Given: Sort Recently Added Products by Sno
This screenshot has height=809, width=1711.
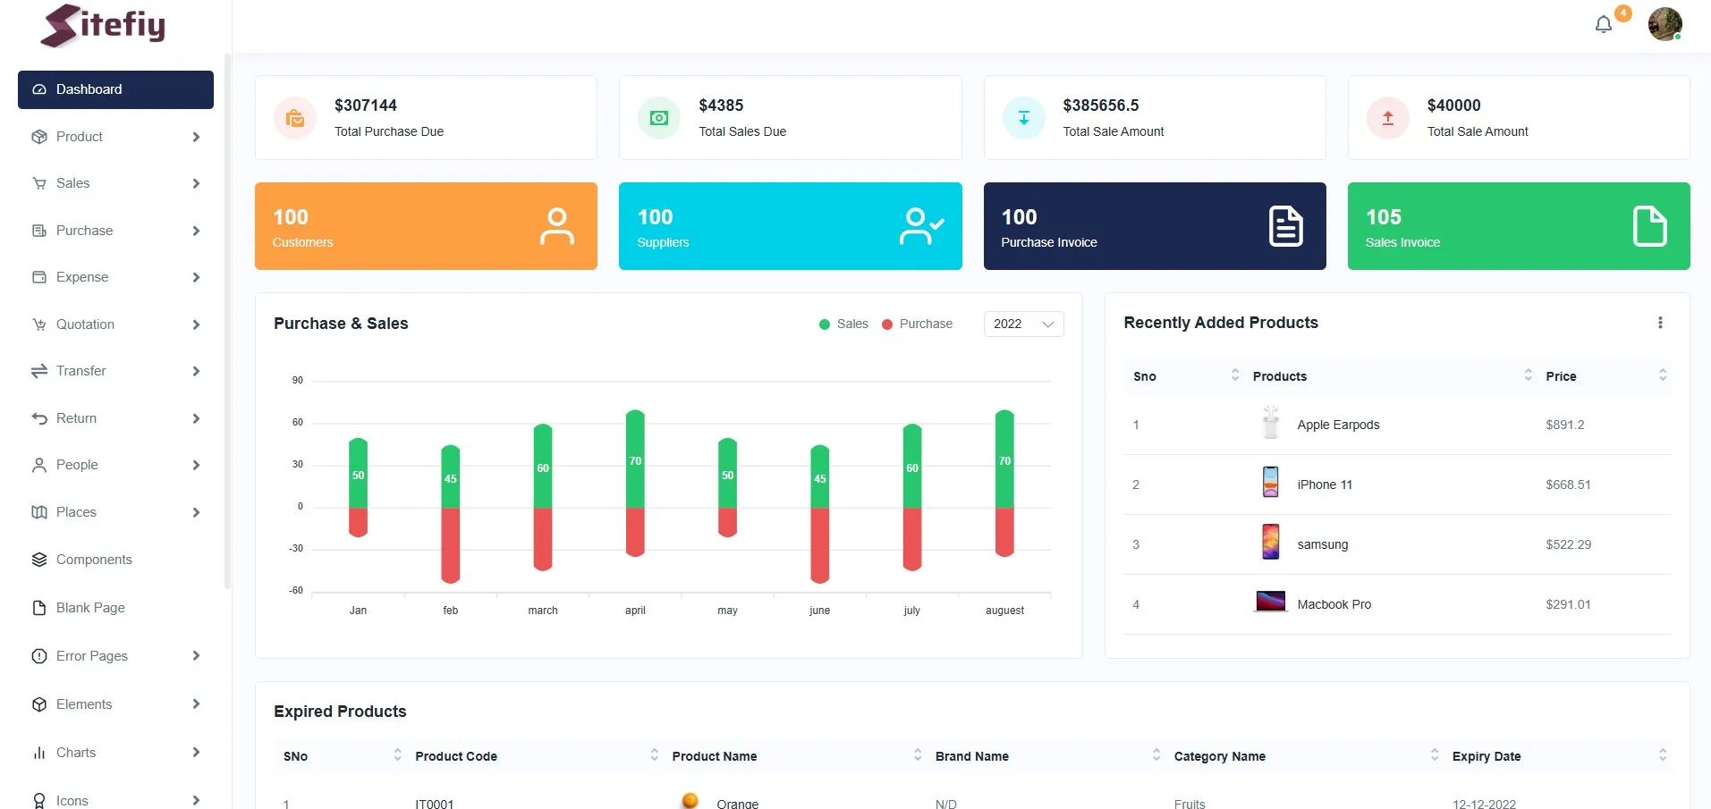Looking at the screenshot, I should tap(1235, 375).
